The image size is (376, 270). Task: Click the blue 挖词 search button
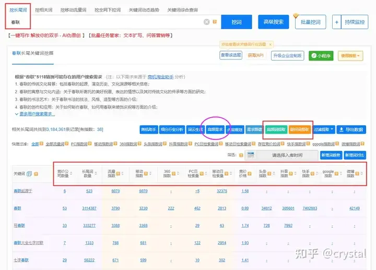tap(237, 22)
